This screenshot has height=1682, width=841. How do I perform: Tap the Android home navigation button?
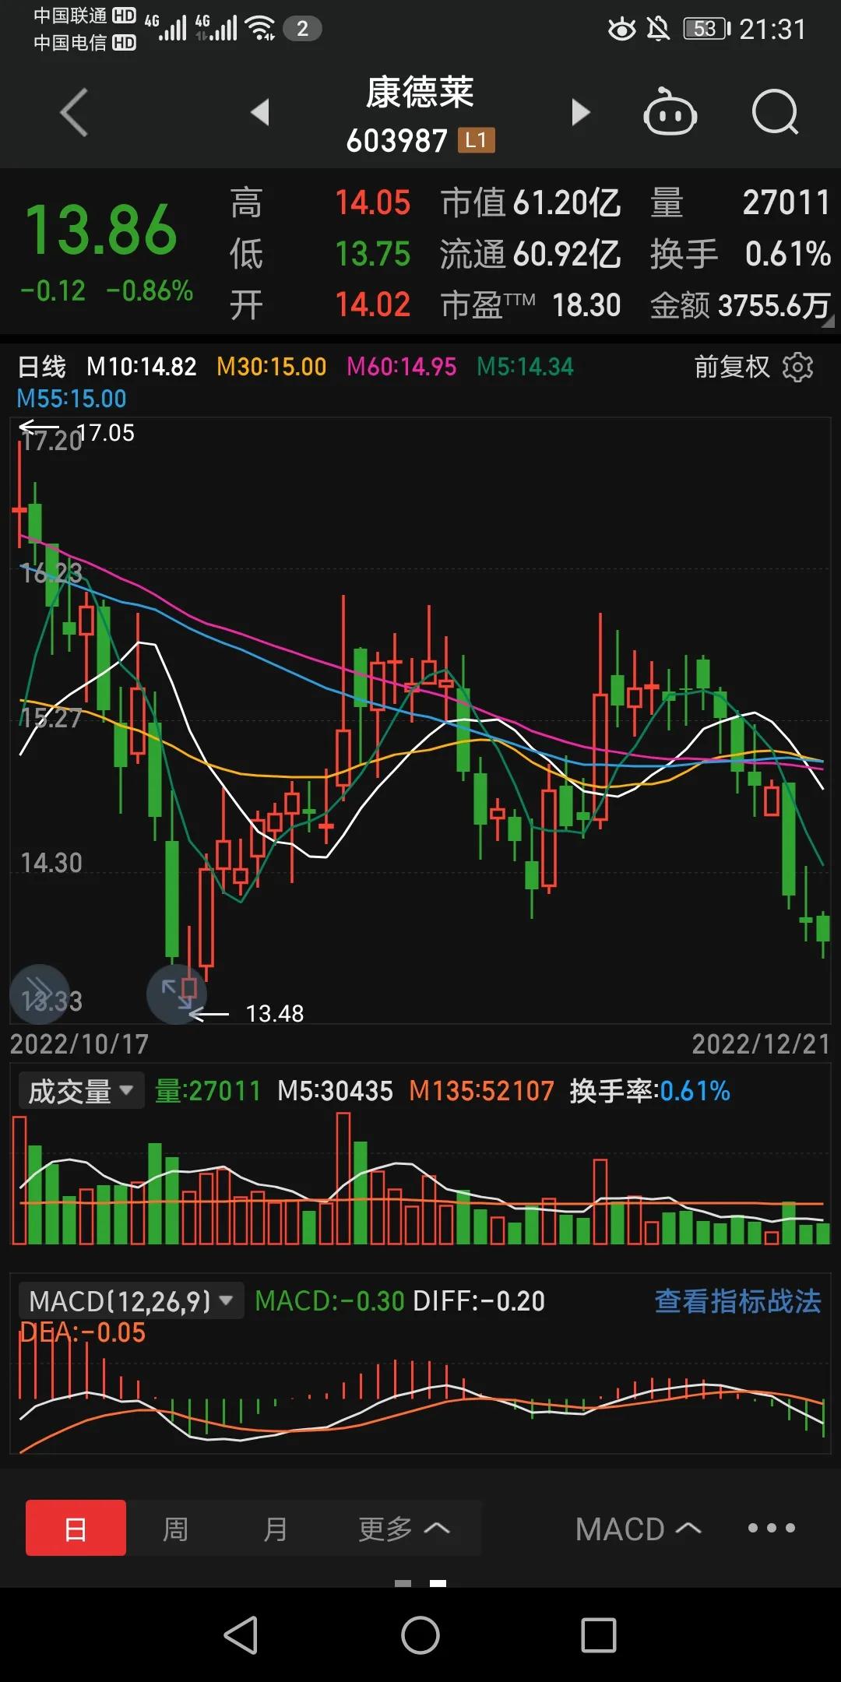click(x=420, y=1634)
